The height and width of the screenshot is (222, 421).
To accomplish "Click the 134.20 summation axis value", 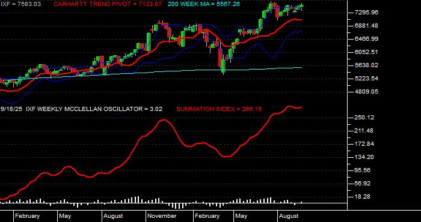I will click(x=364, y=157).
